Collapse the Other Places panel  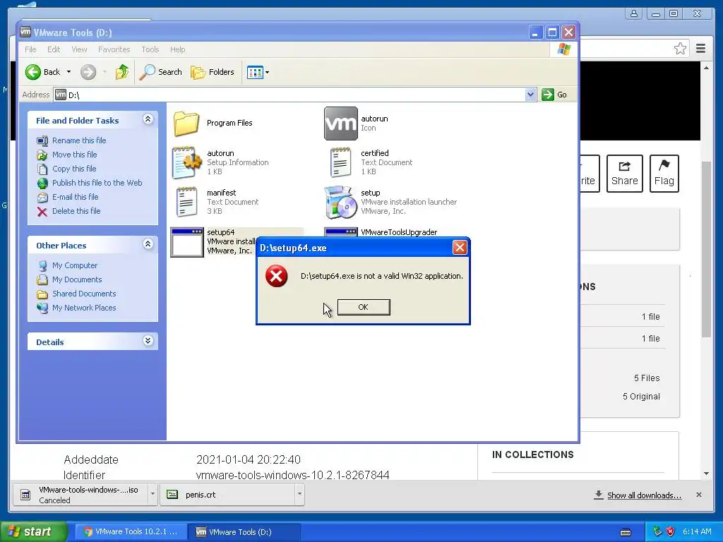pyautogui.click(x=148, y=243)
